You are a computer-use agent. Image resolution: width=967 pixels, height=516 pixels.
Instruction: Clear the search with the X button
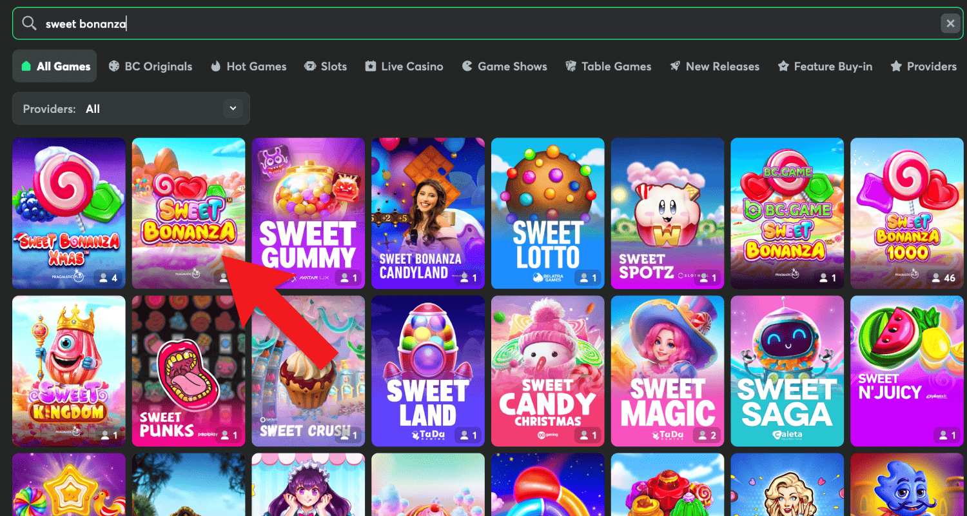[x=950, y=24]
